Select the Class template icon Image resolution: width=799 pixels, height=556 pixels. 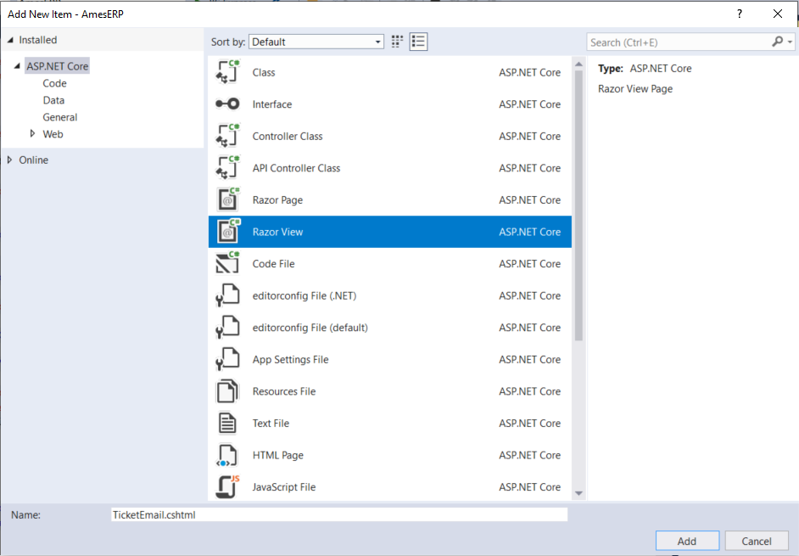(227, 72)
